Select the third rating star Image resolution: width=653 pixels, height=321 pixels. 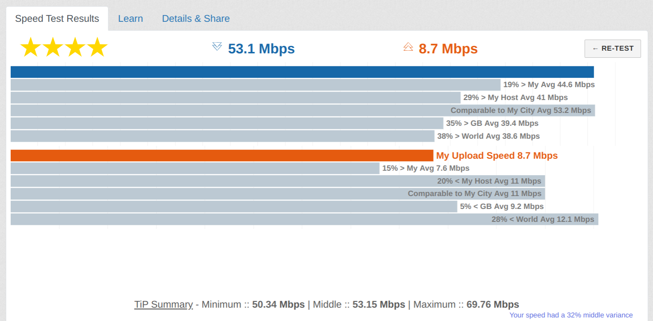pos(75,47)
